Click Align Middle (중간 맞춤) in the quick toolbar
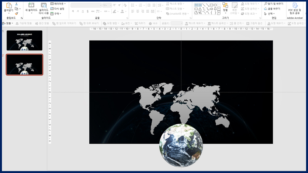The height and width of the screenshot is (173, 308). pos(42,24)
